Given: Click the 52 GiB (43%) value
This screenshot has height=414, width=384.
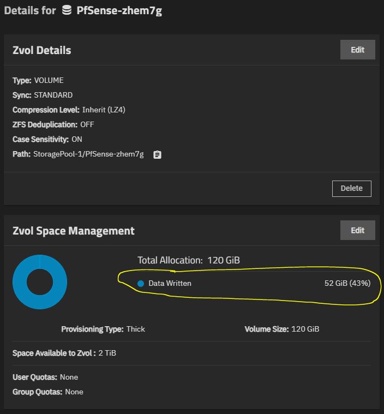Looking at the screenshot, I should point(347,283).
